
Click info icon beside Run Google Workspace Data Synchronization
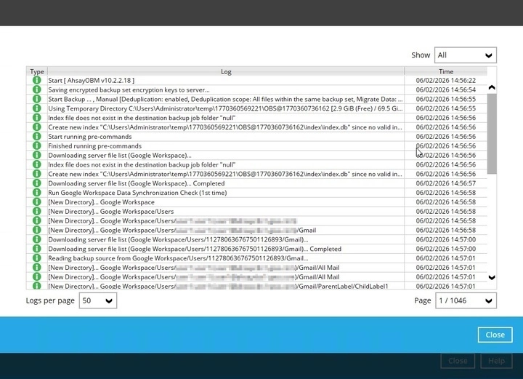tap(36, 193)
